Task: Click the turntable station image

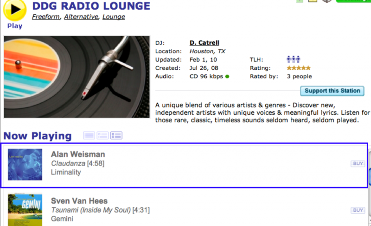Action: pyautogui.click(x=77, y=77)
